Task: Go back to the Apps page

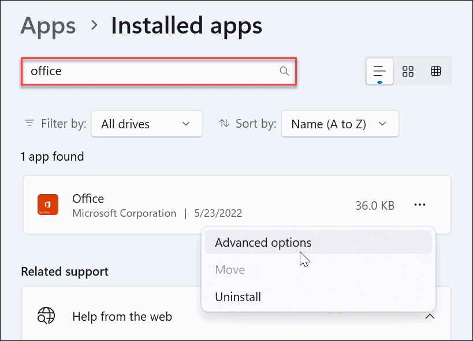Action: (x=48, y=25)
